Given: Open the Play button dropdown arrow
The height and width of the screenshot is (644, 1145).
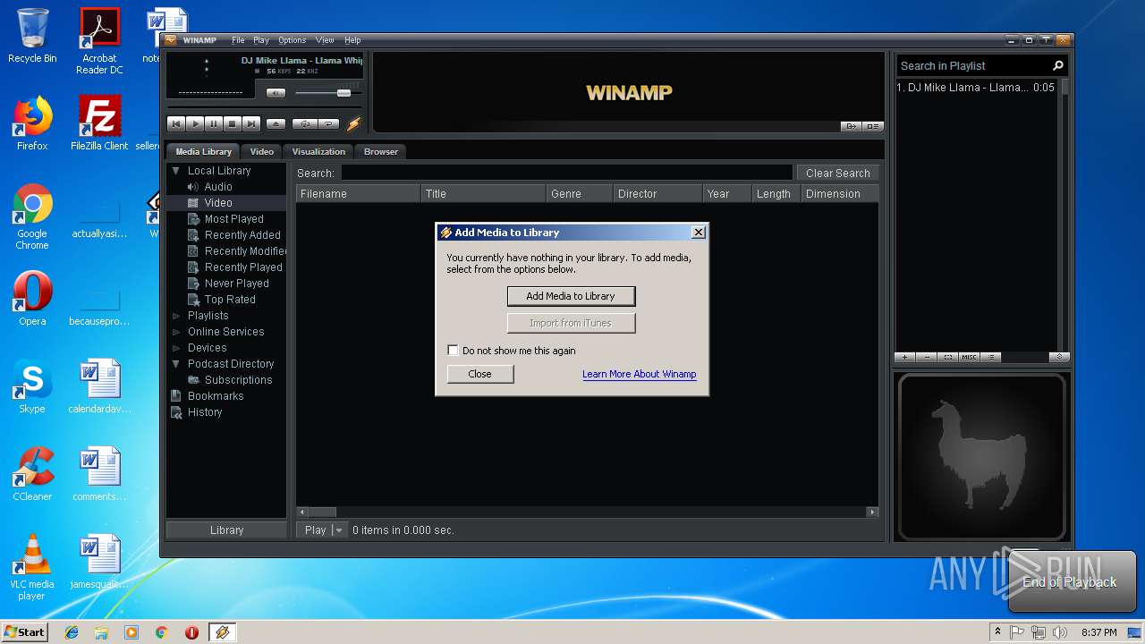Looking at the screenshot, I should [x=338, y=530].
